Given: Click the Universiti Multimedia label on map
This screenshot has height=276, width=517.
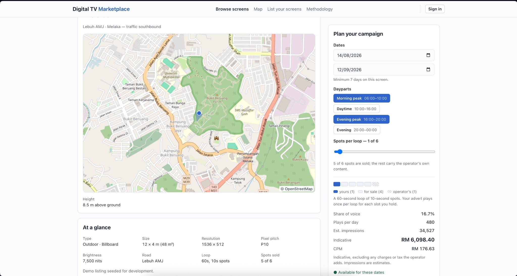Looking at the screenshot, I should coord(171,75).
